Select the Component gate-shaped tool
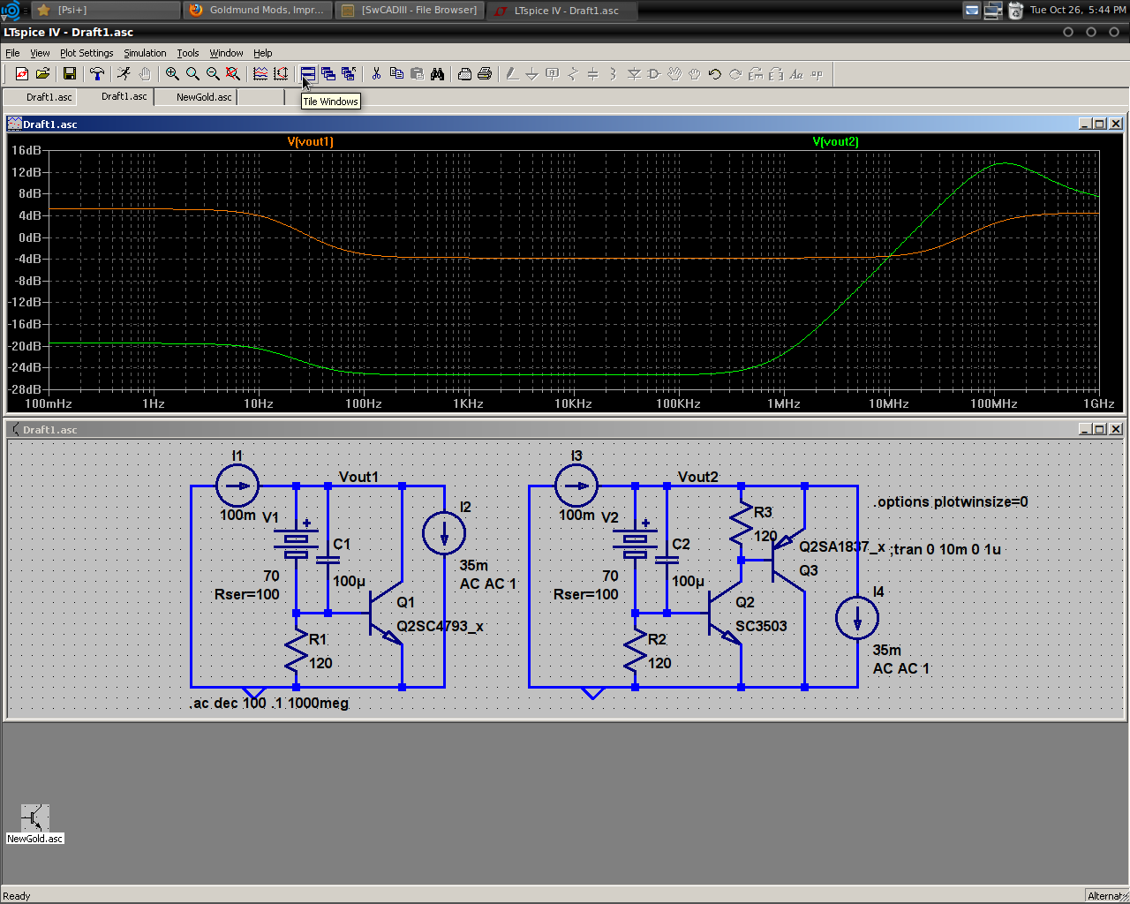This screenshot has width=1130, height=904. pos(654,74)
